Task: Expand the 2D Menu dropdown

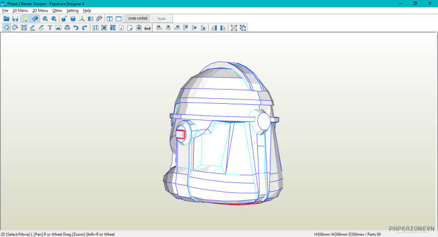Action: [40, 10]
